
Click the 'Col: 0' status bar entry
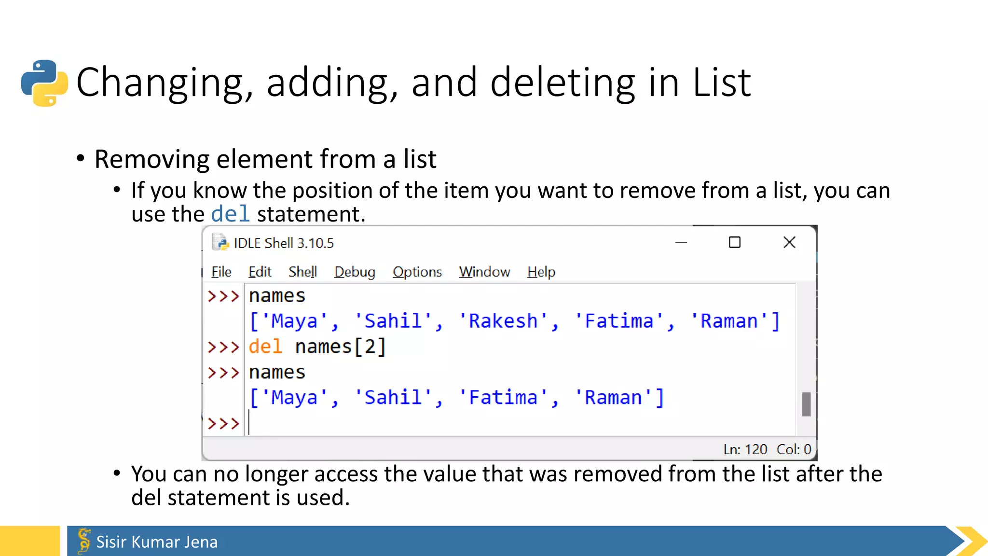794,449
